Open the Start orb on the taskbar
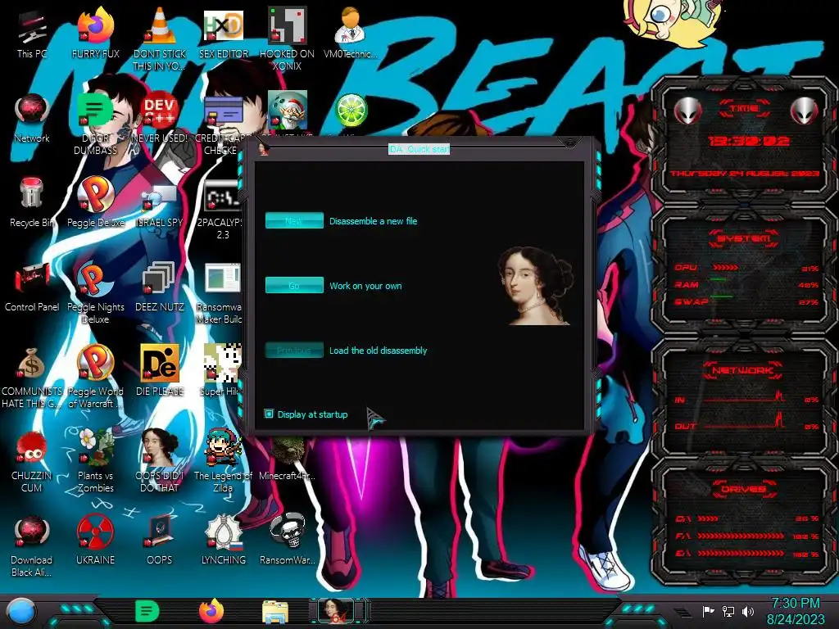Screen dimensions: 839x629 coord(21,612)
